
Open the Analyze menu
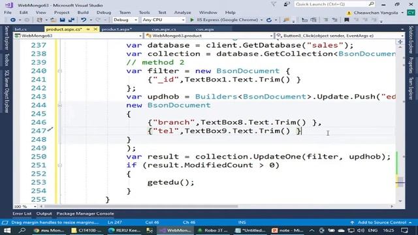[x=183, y=12]
